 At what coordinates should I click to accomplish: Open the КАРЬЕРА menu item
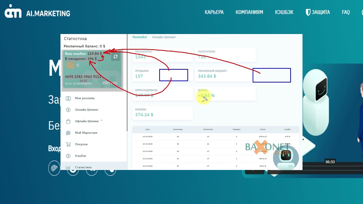[x=214, y=12]
